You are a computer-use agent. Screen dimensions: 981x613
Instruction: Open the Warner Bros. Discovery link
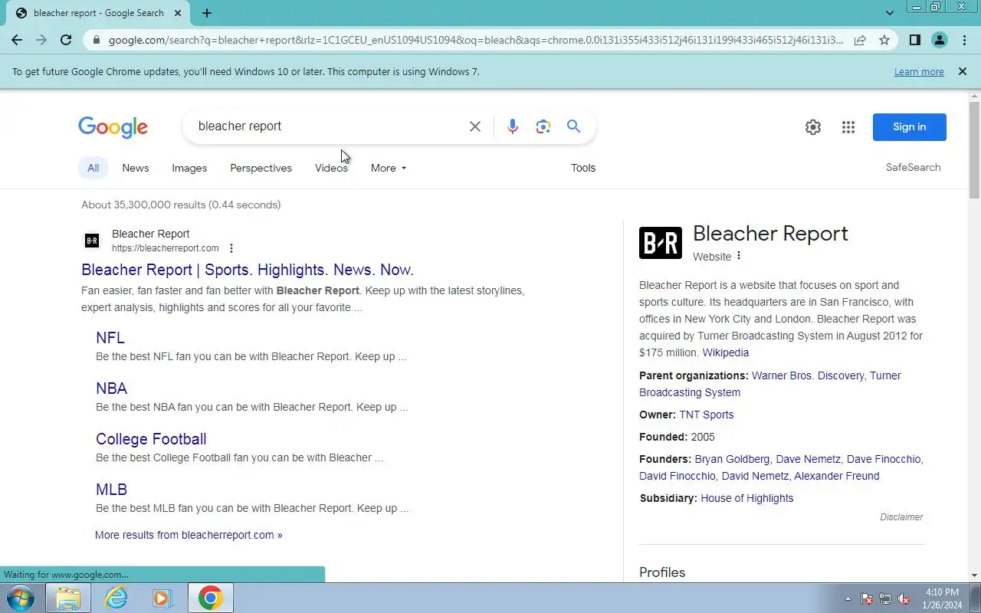coord(808,375)
